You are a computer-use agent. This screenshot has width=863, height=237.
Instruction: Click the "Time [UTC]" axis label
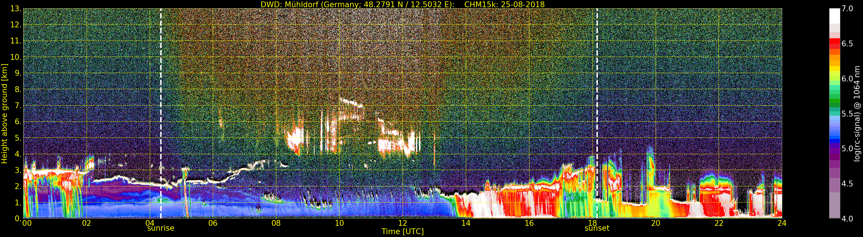click(403, 232)
